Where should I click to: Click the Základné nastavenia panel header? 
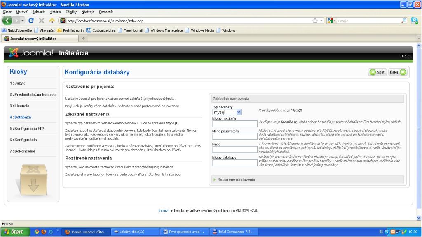coord(307,99)
